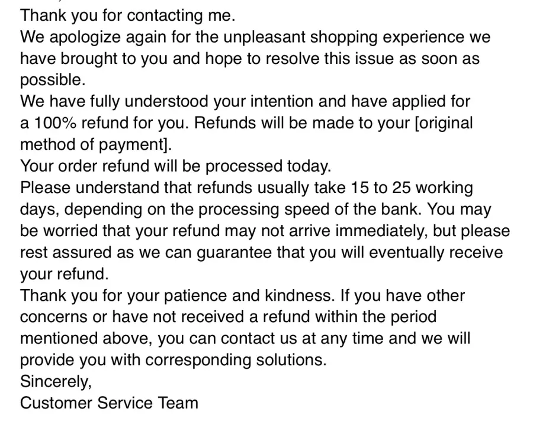533x428 pixels.
Task: Click the word 'possible.' in first paragraph
Action: 53,81
